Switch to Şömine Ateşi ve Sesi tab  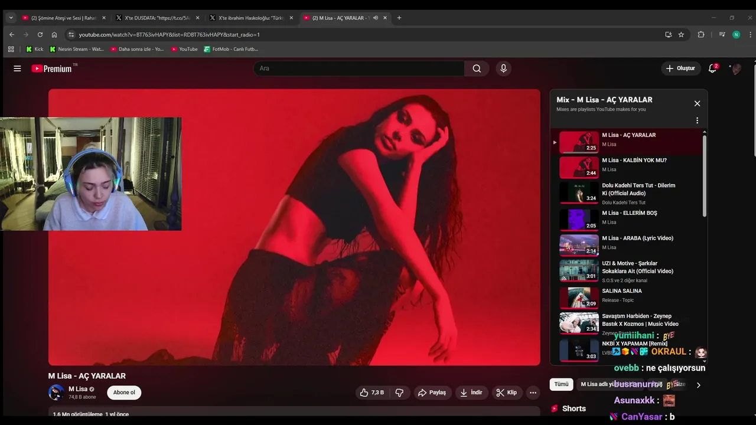64,18
